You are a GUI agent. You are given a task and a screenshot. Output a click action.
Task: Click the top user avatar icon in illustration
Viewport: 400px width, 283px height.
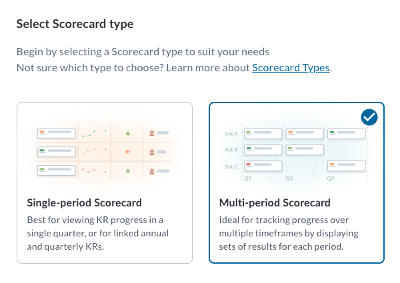[x=152, y=133]
